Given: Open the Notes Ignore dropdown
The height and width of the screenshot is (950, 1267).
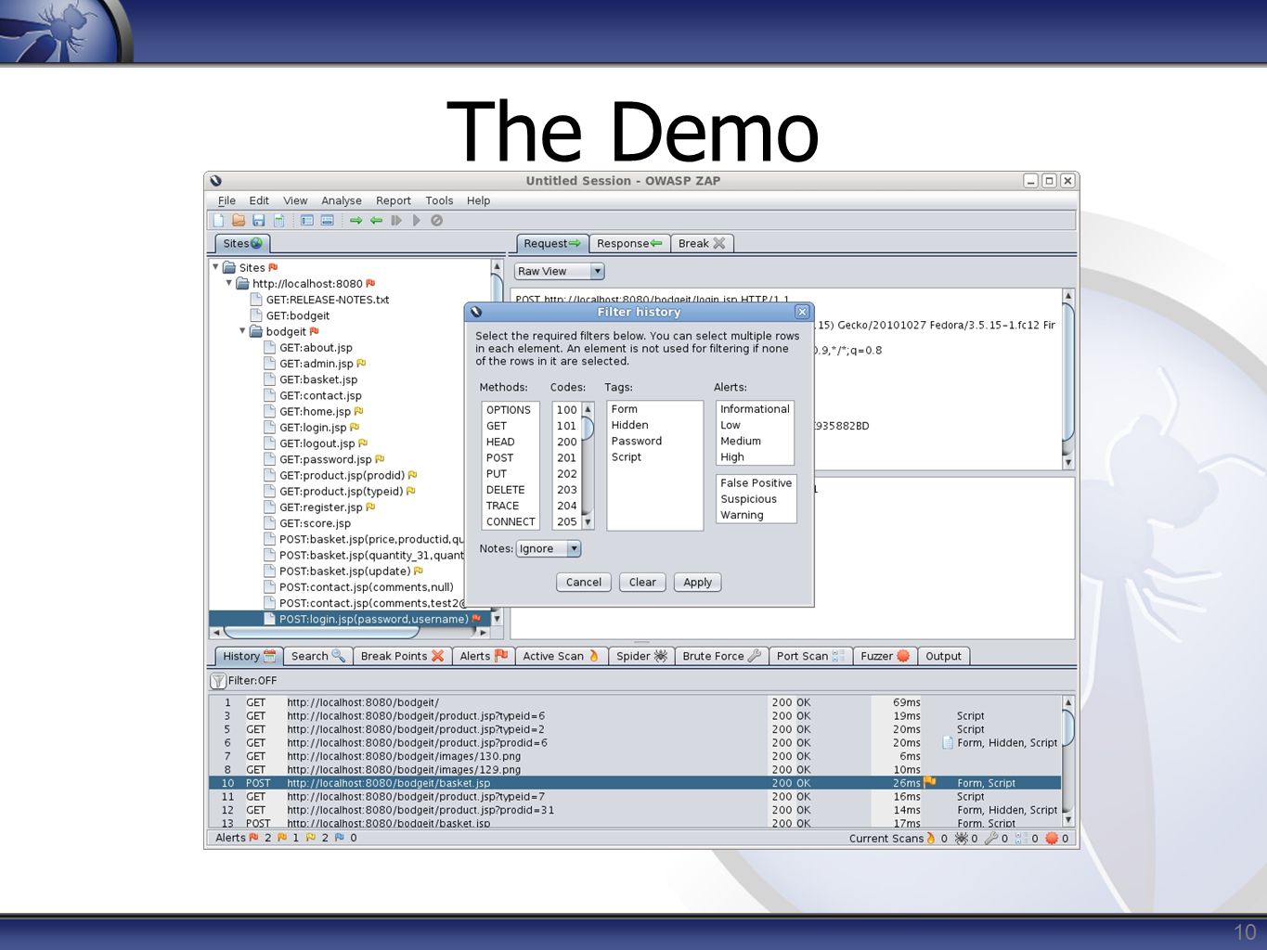Looking at the screenshot, I should click(x=549, y=548).
